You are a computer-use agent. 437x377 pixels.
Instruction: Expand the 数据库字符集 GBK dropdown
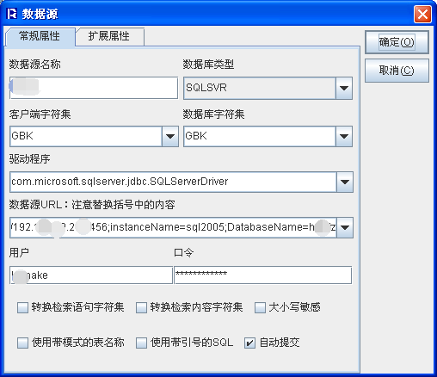(344, 136)
